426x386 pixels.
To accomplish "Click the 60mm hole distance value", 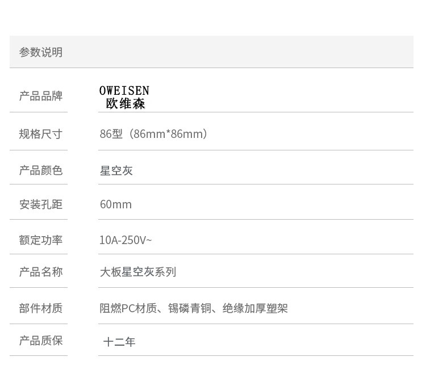I will click(x=116, y=204).
